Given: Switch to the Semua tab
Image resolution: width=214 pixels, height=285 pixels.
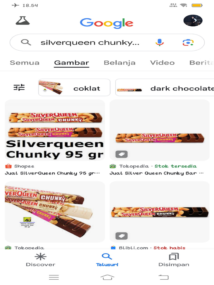Looking at the screenshot, I should pos(25,63).
